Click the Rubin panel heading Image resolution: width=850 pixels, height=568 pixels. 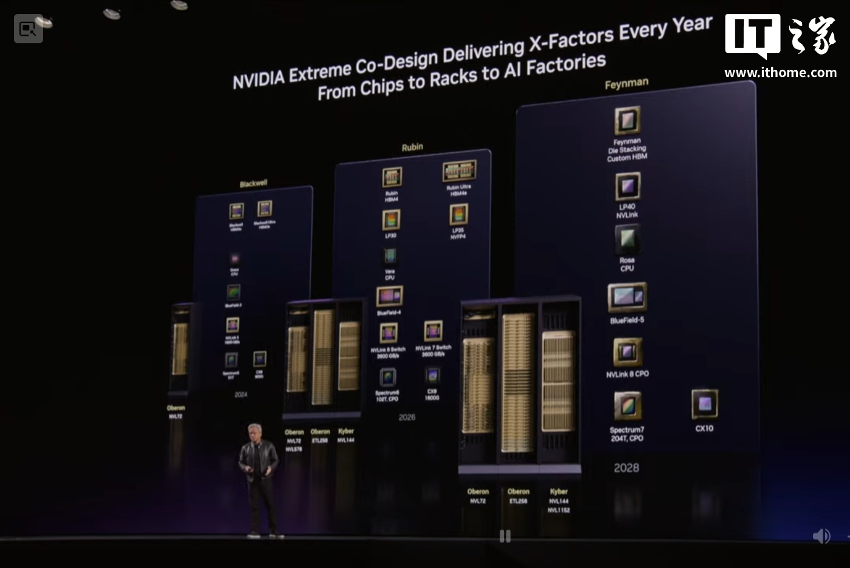(x=412, y=147)
